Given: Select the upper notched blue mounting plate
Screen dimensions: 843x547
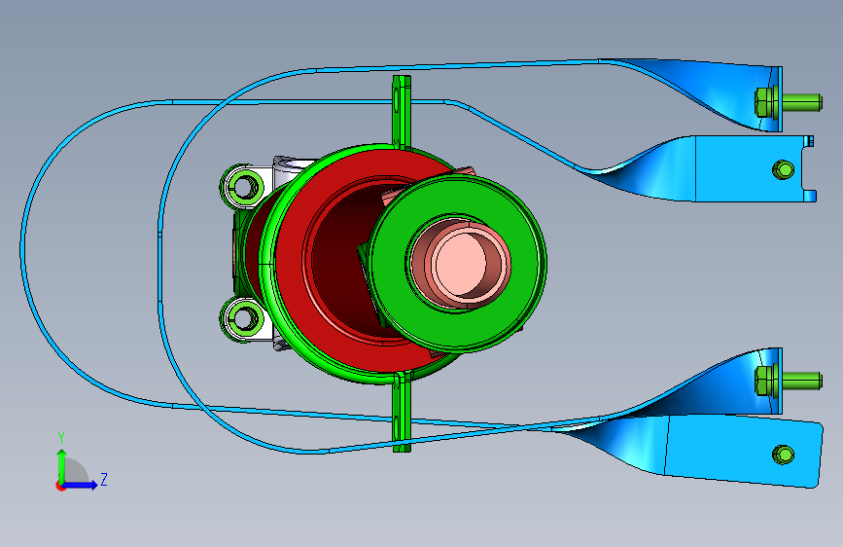Looking at the screenshot, I should click(x=750, y=168).
